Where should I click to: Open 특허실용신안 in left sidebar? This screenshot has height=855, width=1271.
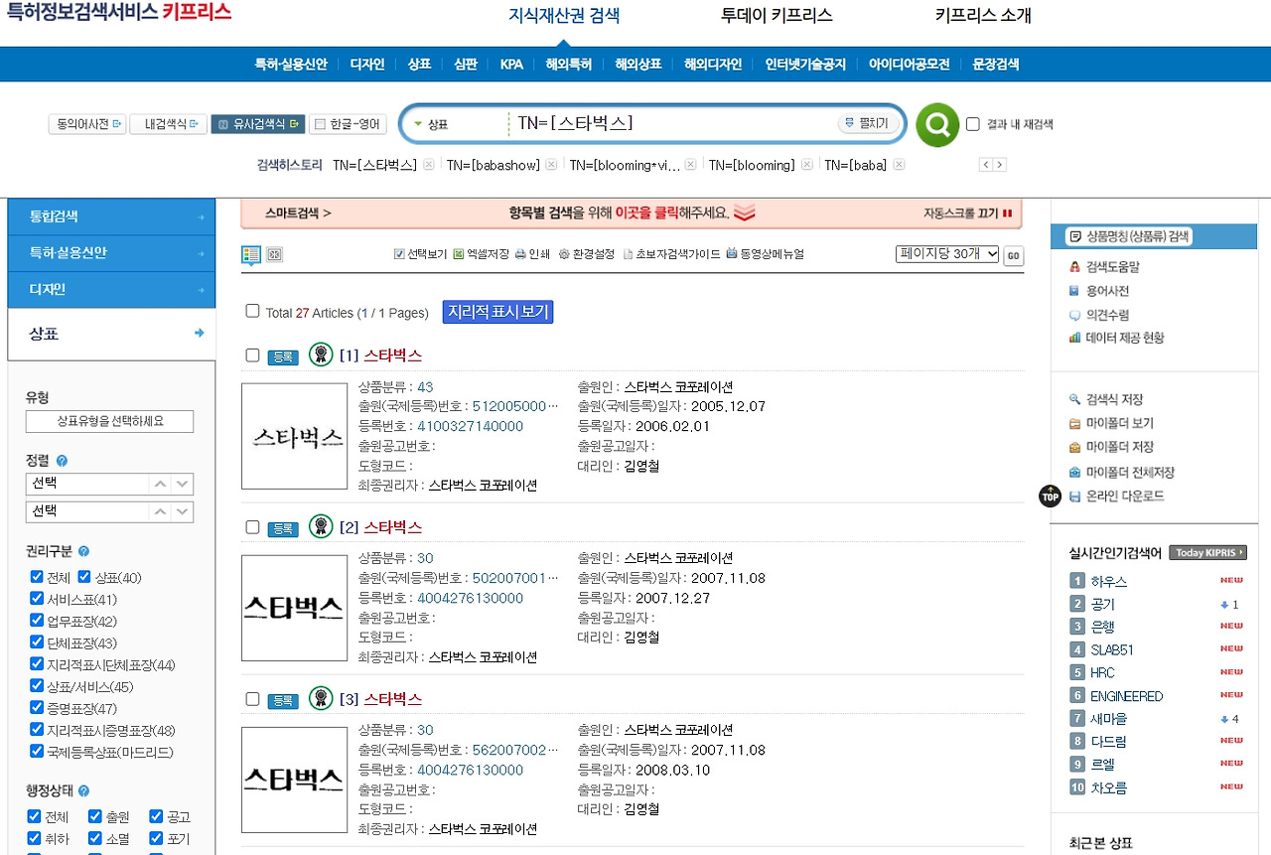pos(111,253)
